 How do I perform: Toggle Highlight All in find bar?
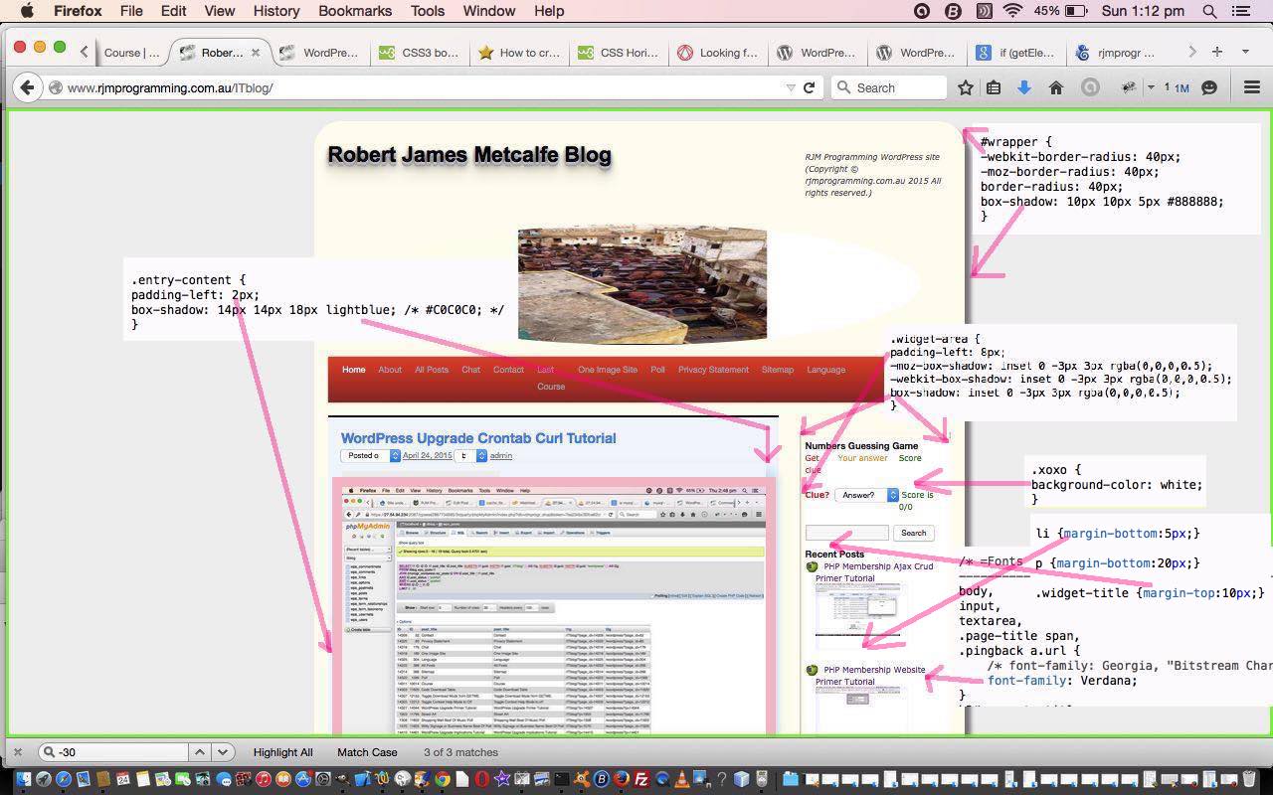coord(282,752)
